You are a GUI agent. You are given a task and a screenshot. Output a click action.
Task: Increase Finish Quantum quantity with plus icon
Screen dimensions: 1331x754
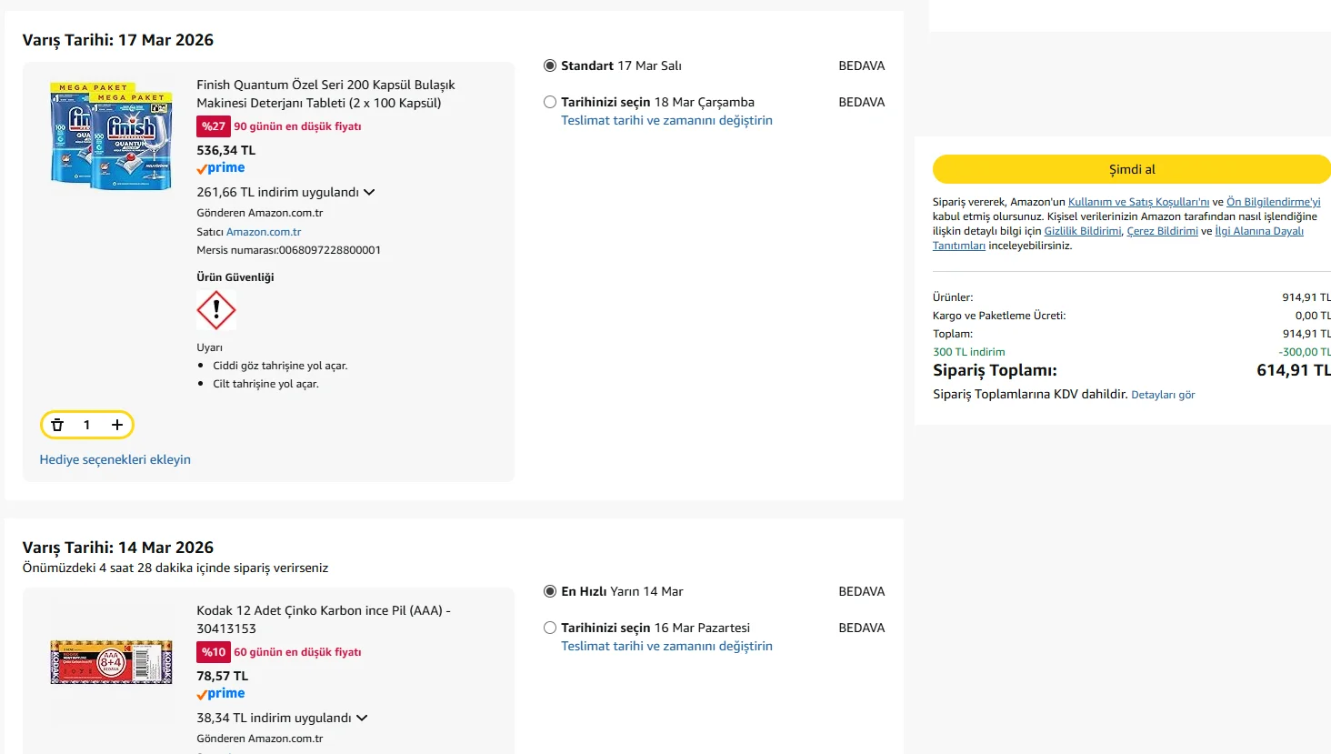pos(117,425)
